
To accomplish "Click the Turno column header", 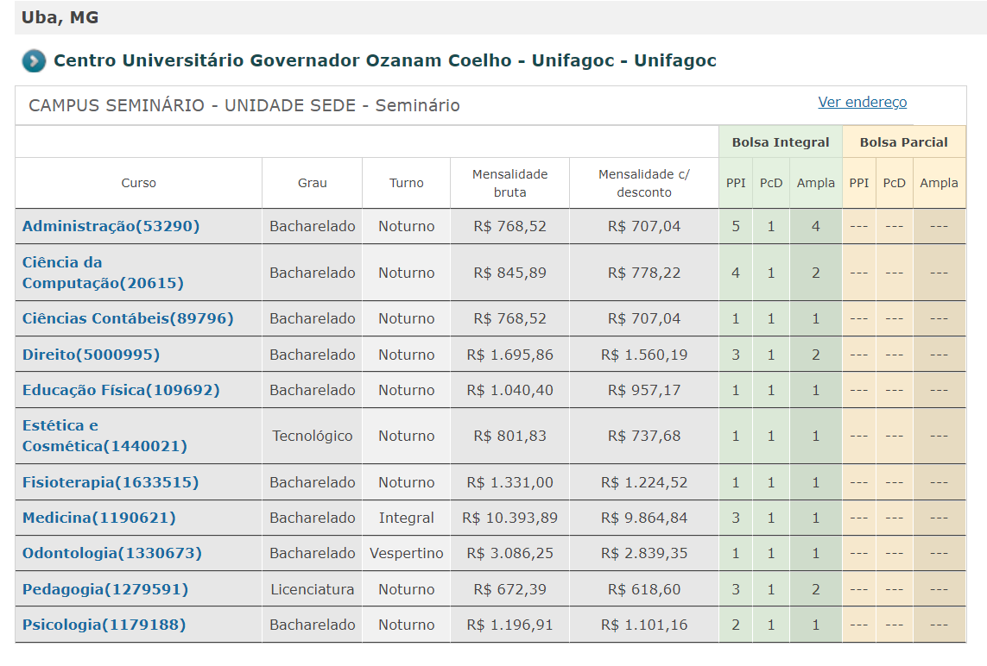I will (x=406, y=183).
